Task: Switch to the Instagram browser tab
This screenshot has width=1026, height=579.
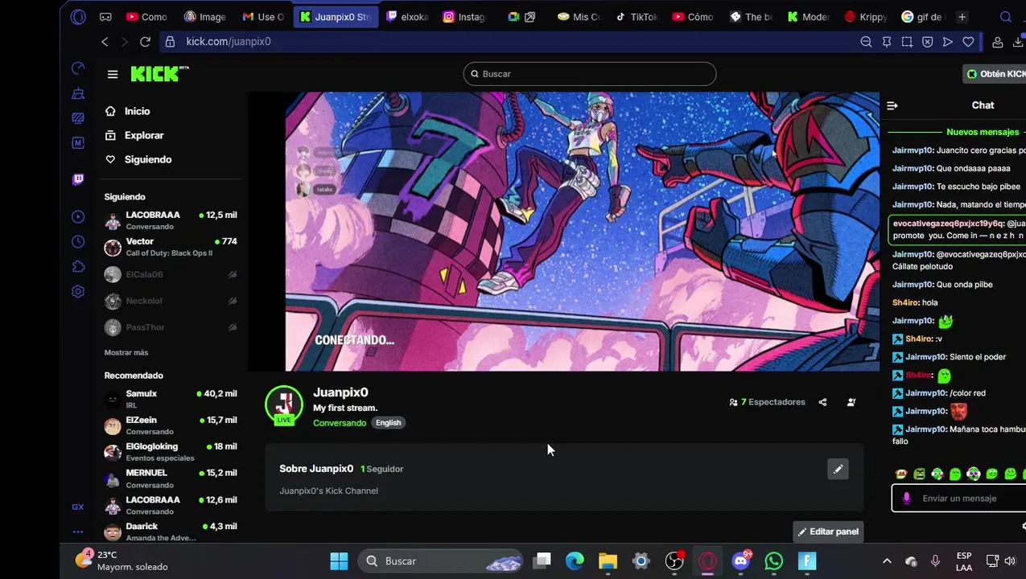Action: pos(465,17)
